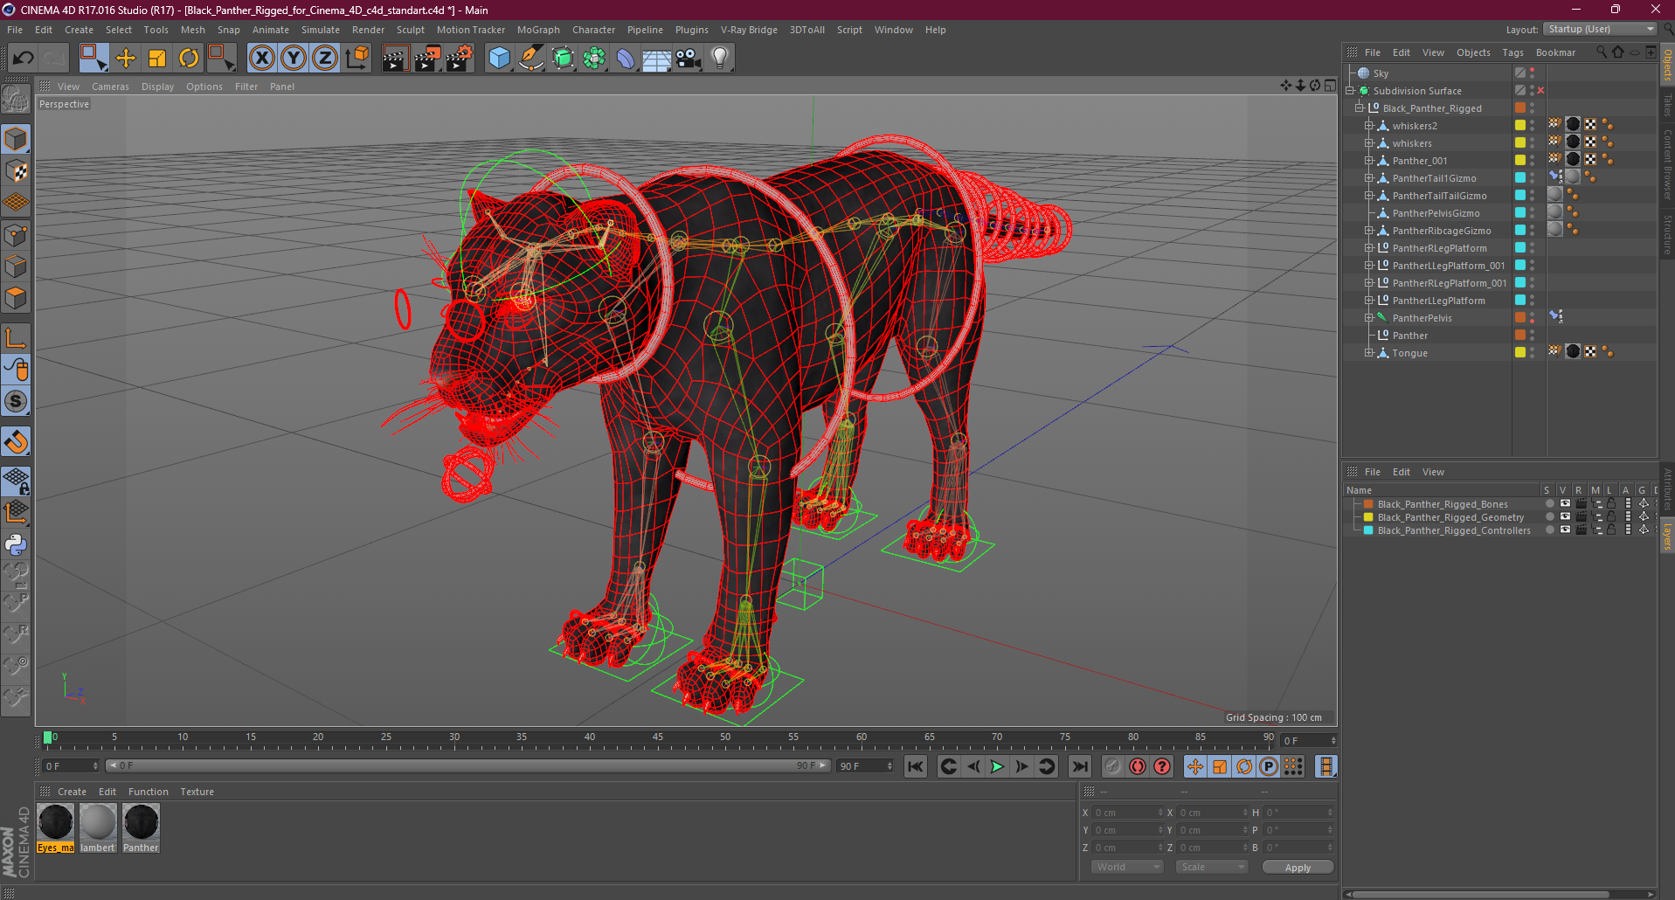This screenshot has width=1675, height=900.
Task: Open the Objects manager Tags menu
Action: 1512,52
